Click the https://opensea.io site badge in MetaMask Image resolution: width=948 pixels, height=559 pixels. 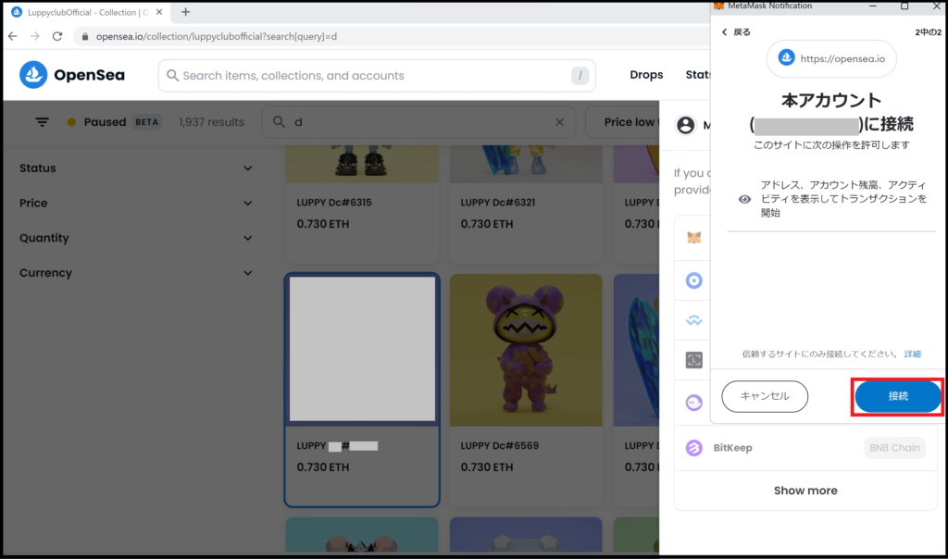click(x=831, y=58)
